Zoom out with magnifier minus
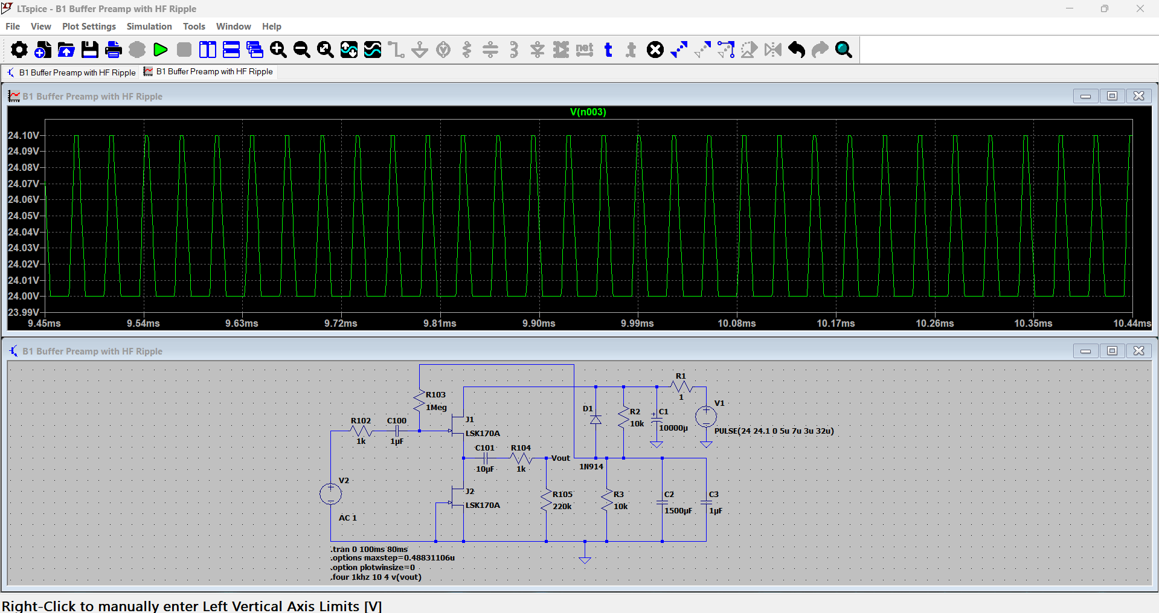 (302, 50)
